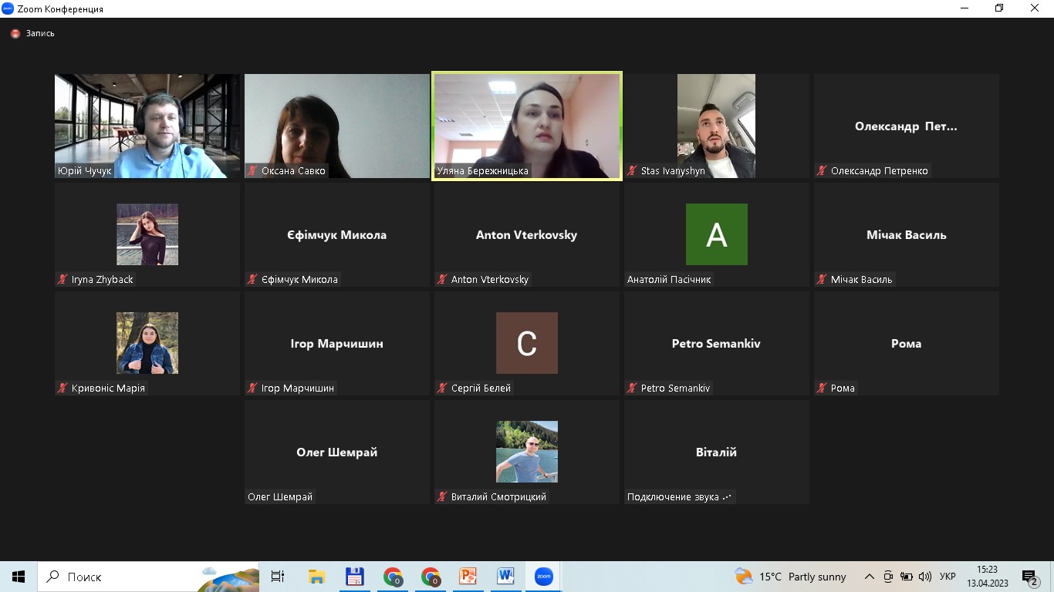Image resolution: width=1054 pixels, height=592 pixels.
Task: Select Уляна Бережницька's highlighted video tile
Action: [527, 126]
